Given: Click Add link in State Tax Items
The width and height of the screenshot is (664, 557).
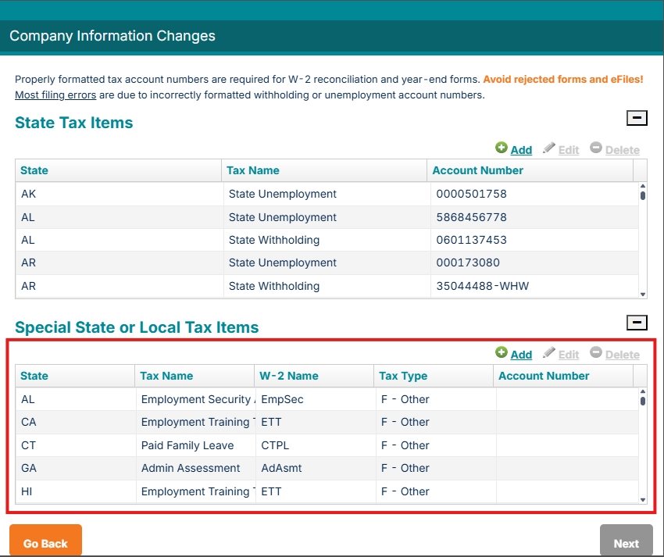Looking at the screenshot, I should (521, 150).
